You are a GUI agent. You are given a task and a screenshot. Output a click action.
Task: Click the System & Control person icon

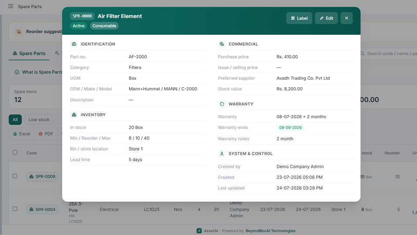tap(222, 154)
